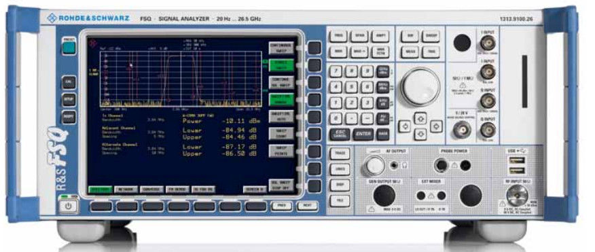Toggle the CONTINUOUS SWEEP softkey
Image resolution: width=595 pixels, height=252 pixels.
coord(282,48)
